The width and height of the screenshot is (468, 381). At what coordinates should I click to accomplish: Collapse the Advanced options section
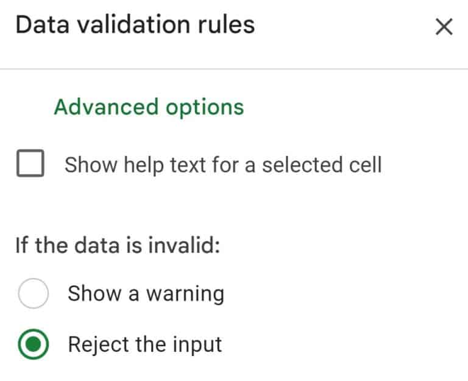pyautogui.click(x=149, y=107)
